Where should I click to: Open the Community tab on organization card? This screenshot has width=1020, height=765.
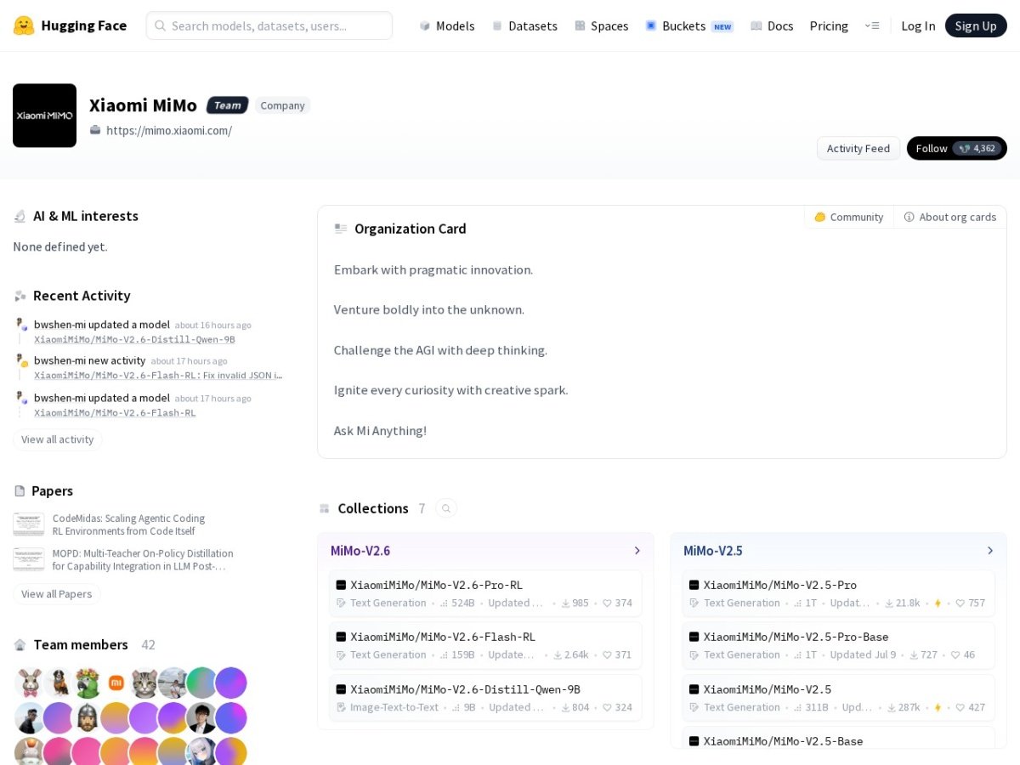pyautogui.click(x=848, y=217)
